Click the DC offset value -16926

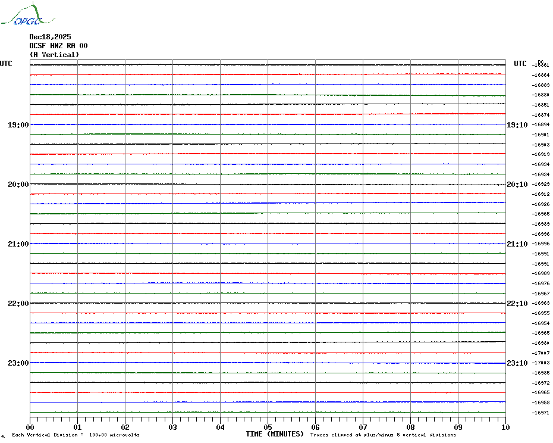(x=541, y=204)
